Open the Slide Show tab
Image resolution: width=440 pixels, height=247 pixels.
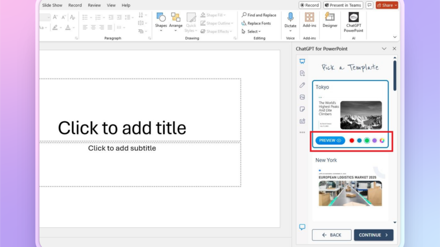click(52, 5)
